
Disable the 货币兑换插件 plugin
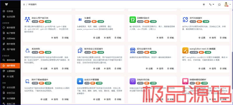(x=213, y=38)
